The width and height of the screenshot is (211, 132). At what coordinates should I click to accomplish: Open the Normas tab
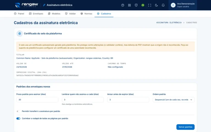[x=86, y=13]
